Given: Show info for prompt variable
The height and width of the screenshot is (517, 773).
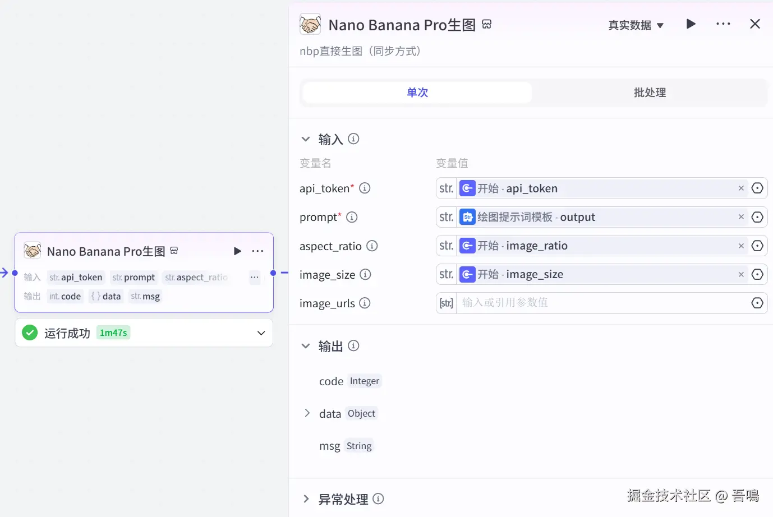Looking at the screenshot, I should pos(352,217).
